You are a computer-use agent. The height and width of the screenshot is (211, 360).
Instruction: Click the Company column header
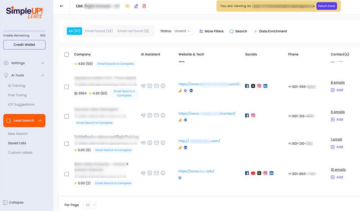tap(82, 54)
